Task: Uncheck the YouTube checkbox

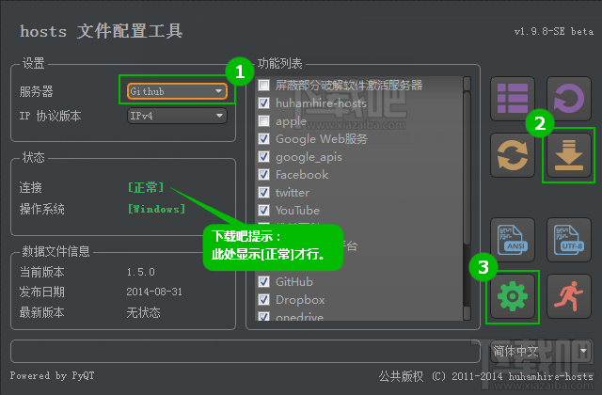Action: (263, 211)
